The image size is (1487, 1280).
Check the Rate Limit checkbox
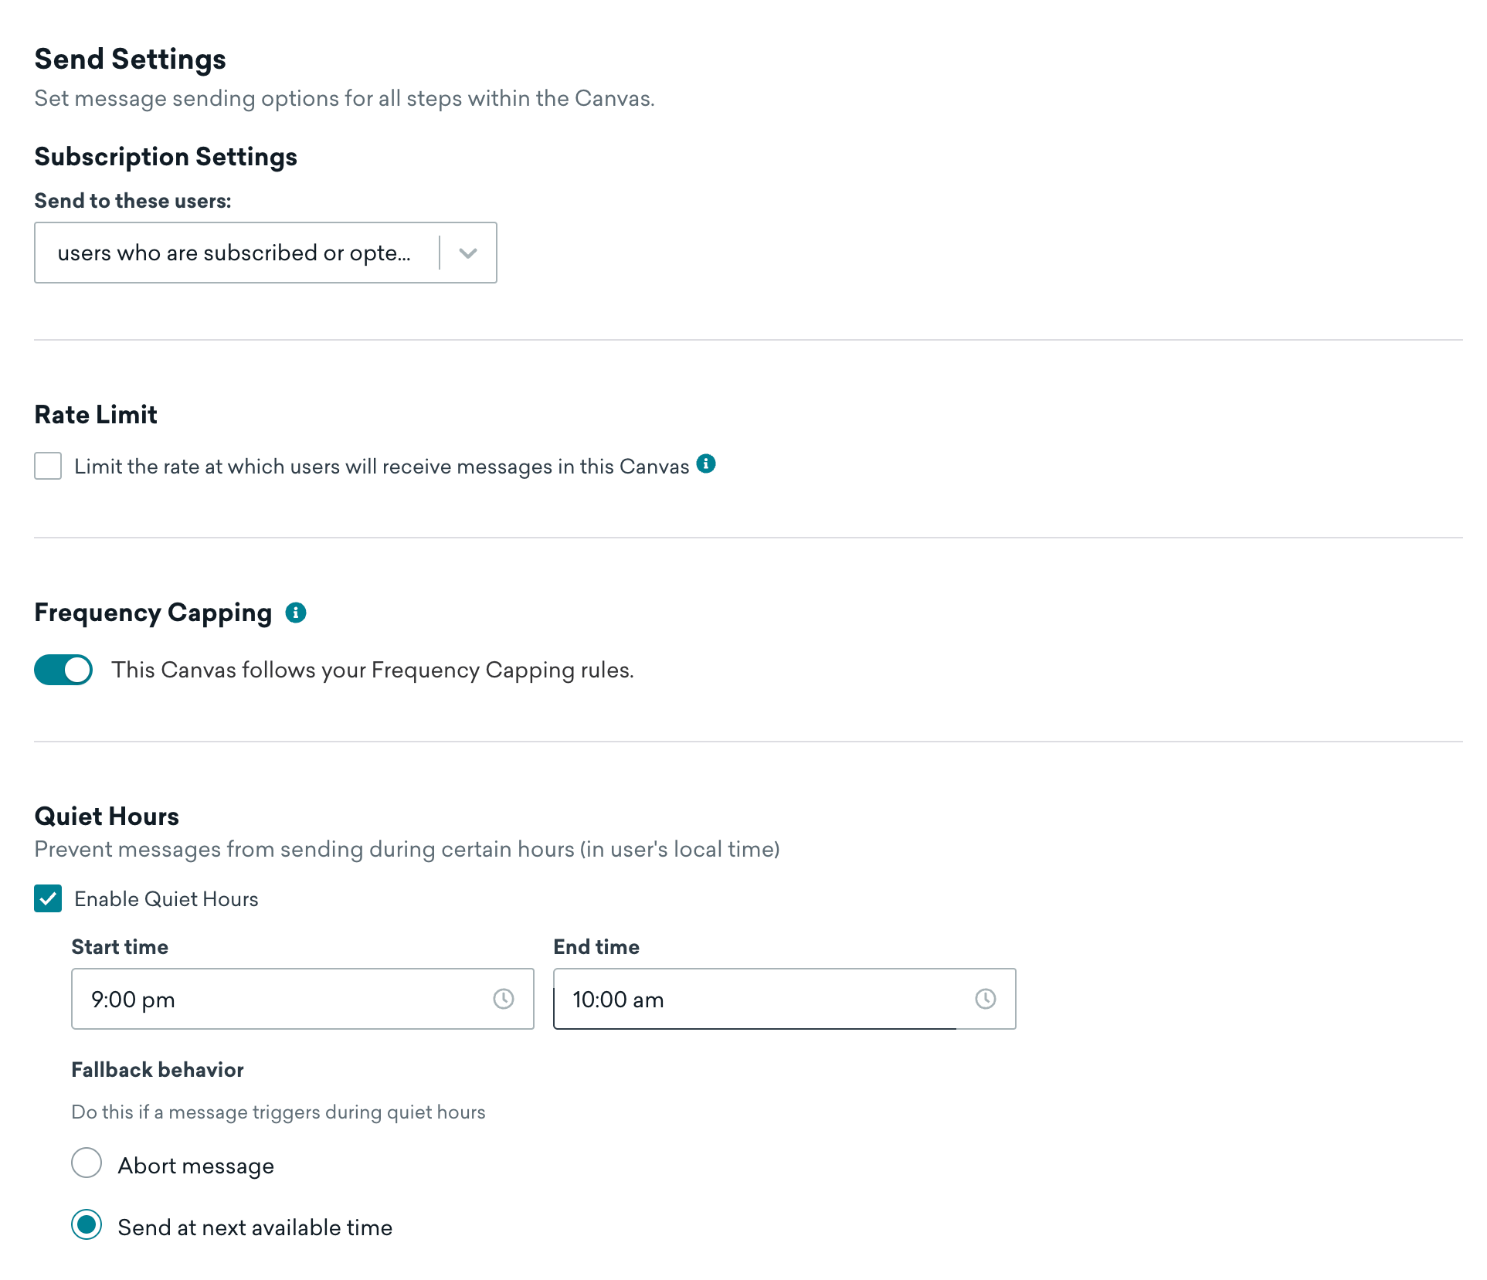(x=47, y=466)
